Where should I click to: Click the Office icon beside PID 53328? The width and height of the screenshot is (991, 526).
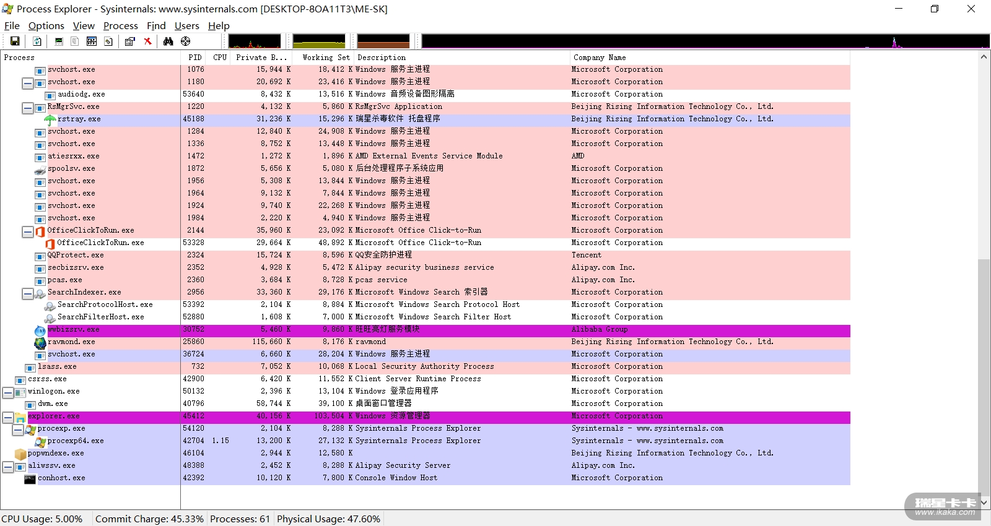pos(50,243)
